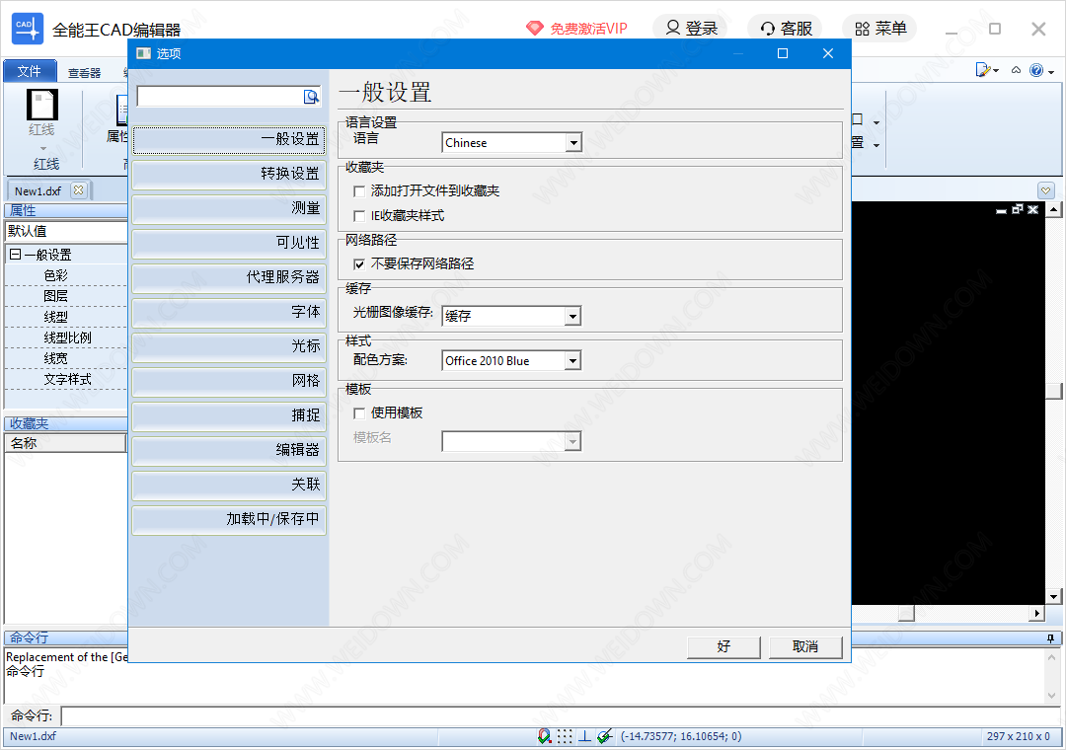Click the search icon in options search box

(311, 97)
